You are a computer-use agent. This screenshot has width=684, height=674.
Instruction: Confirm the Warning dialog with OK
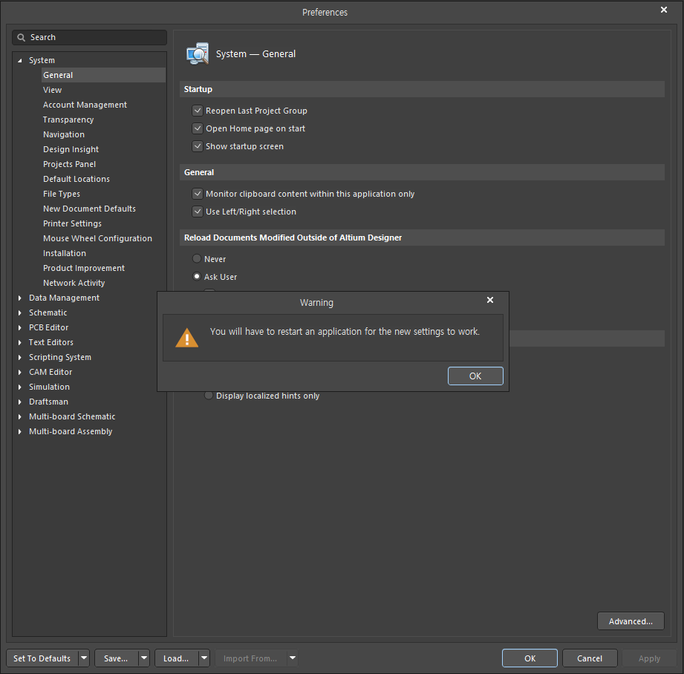(475, 376)
